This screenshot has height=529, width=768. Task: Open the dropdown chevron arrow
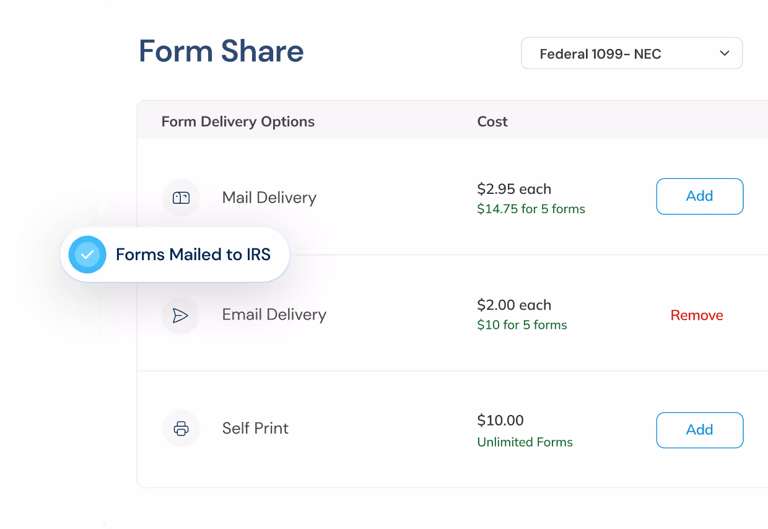724,53
